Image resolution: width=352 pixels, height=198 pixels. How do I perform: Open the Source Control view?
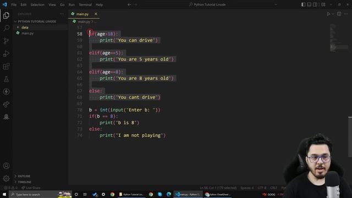(x=6, y=41)
